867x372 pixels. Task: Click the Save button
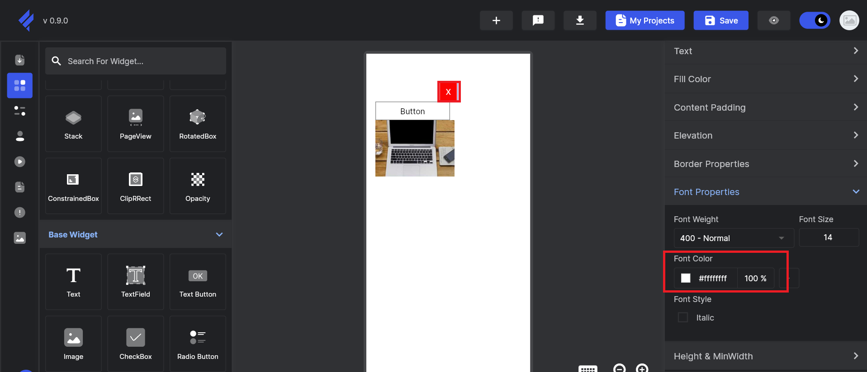720,20
